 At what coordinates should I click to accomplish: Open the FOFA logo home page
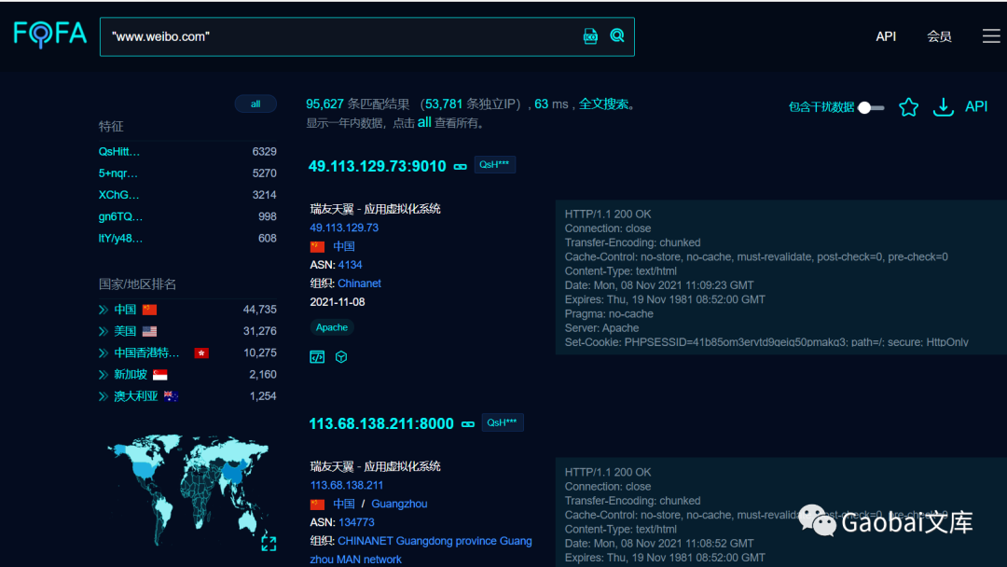(x=50, y=34)
